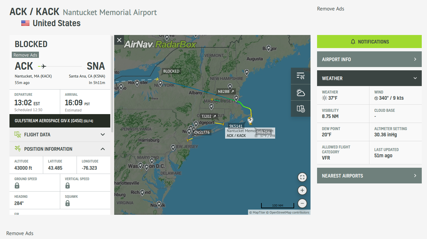This screenshot has width=427, height=239.
Task: Select the Richmond airport marker
Action: [142, 193]
